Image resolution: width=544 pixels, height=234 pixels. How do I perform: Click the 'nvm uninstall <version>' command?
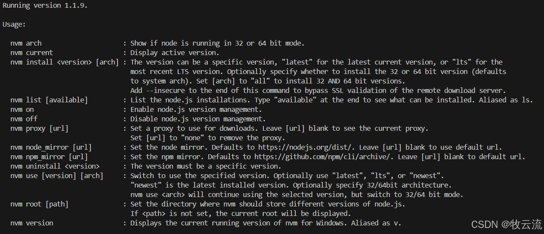pos(55,166)
